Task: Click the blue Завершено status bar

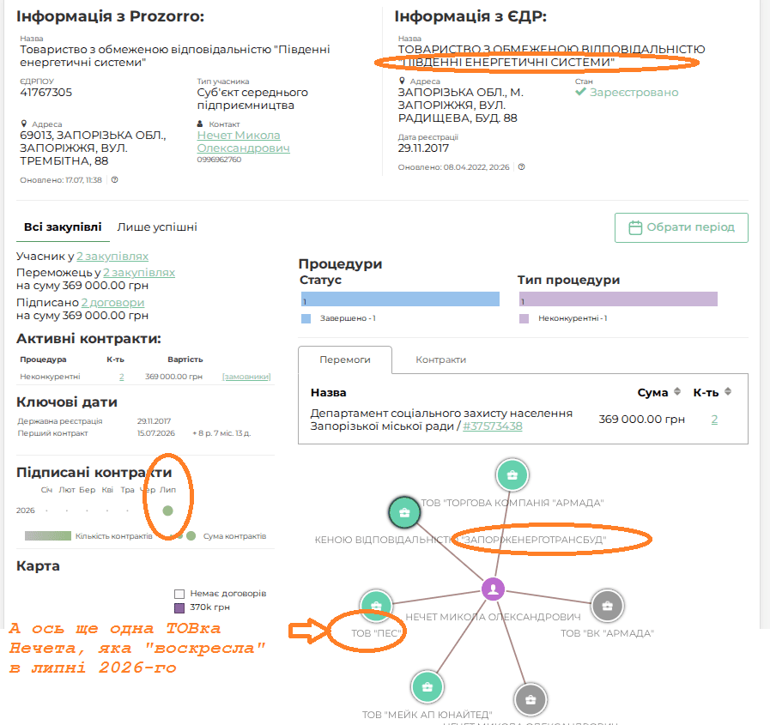Action: 400,299
